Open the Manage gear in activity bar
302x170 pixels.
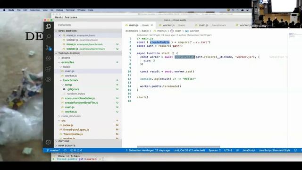click(x=48, y=142)
